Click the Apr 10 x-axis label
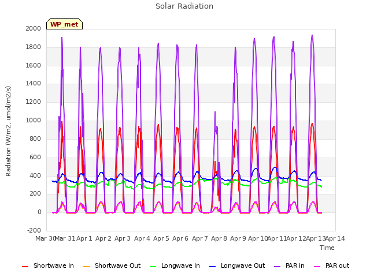The height and width of the screenshot is (277, 370). tap(258, 238)
